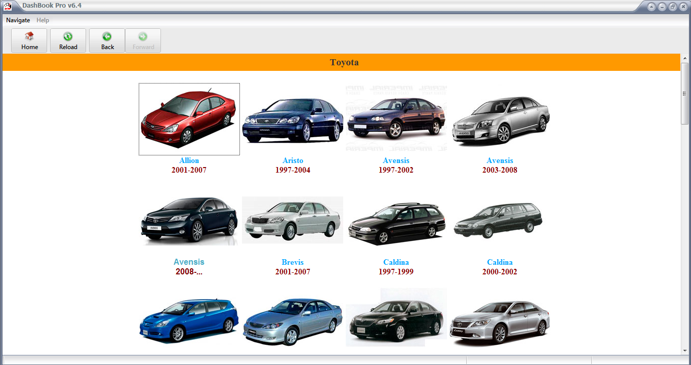Click the Avensis link above 2008-...
The width and height of the screenshot is (691, 365).
click(189, 262)
